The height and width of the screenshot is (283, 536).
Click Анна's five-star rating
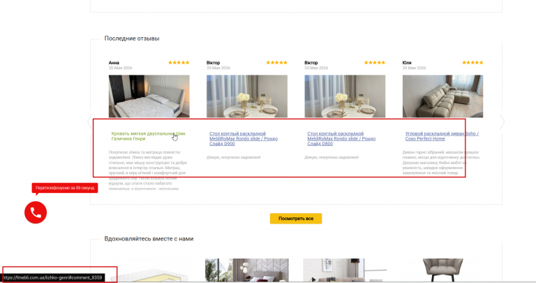pyautogui.click(x=179, y=63)
